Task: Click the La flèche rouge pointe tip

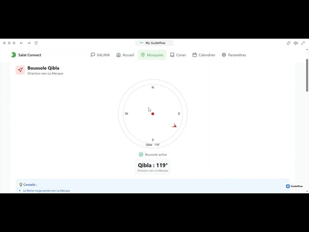Action: point(46,190)
